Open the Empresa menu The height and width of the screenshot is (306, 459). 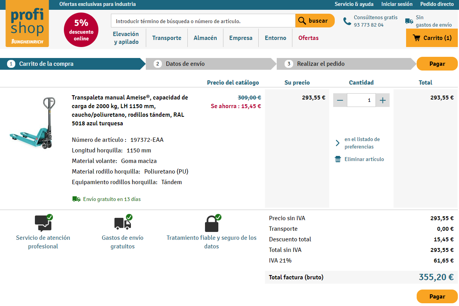(x=241, y=38)
